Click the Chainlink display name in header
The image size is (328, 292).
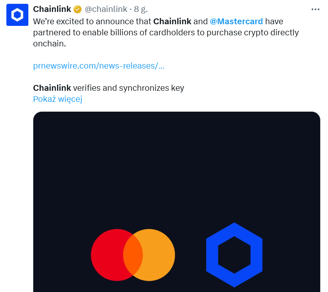coord(52,9)
